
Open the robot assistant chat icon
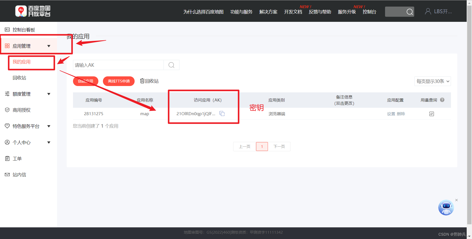click(446, 208)
